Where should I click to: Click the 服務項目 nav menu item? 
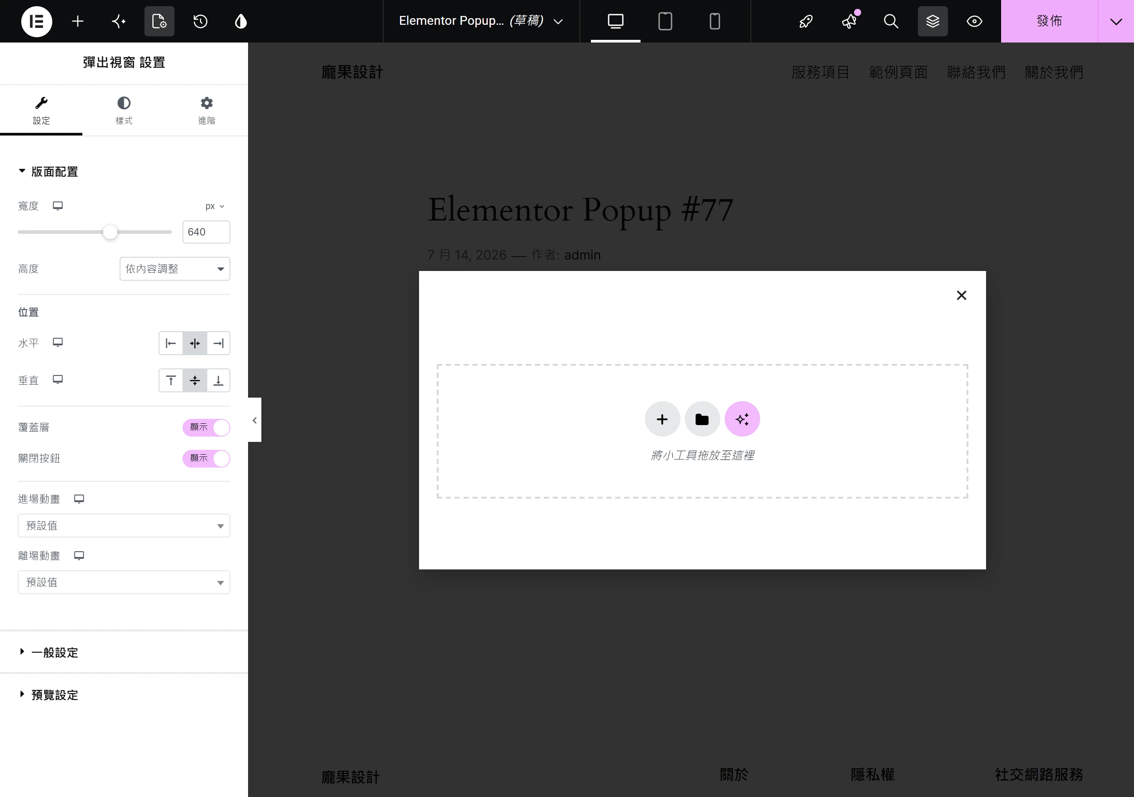click(820, 73)
